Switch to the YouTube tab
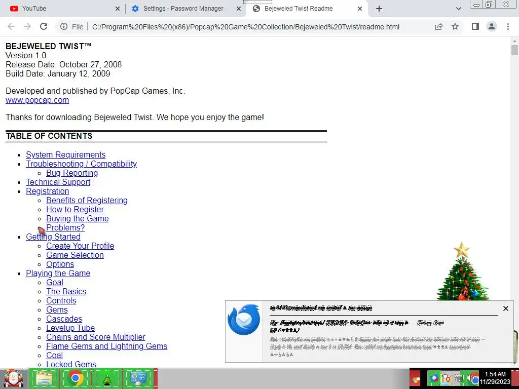 point(63,9)
